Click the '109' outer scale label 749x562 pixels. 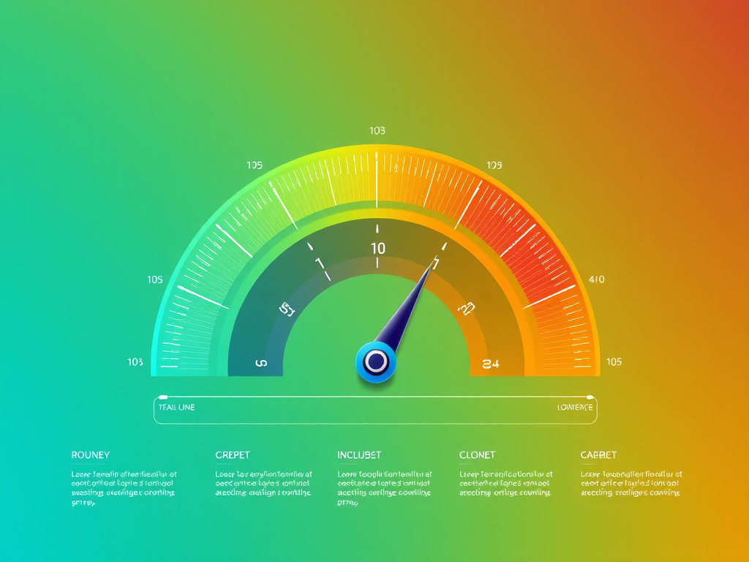[494, 165]
